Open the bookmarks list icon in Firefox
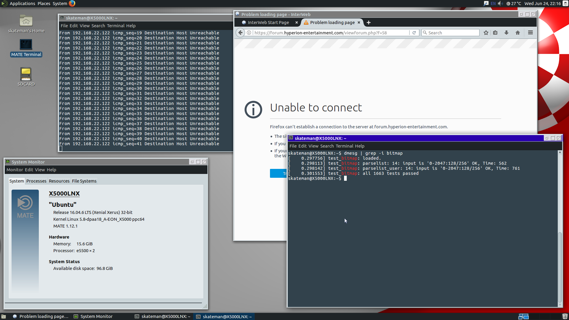The height and width of the screenshot is (320, 569). click(495, 33)
